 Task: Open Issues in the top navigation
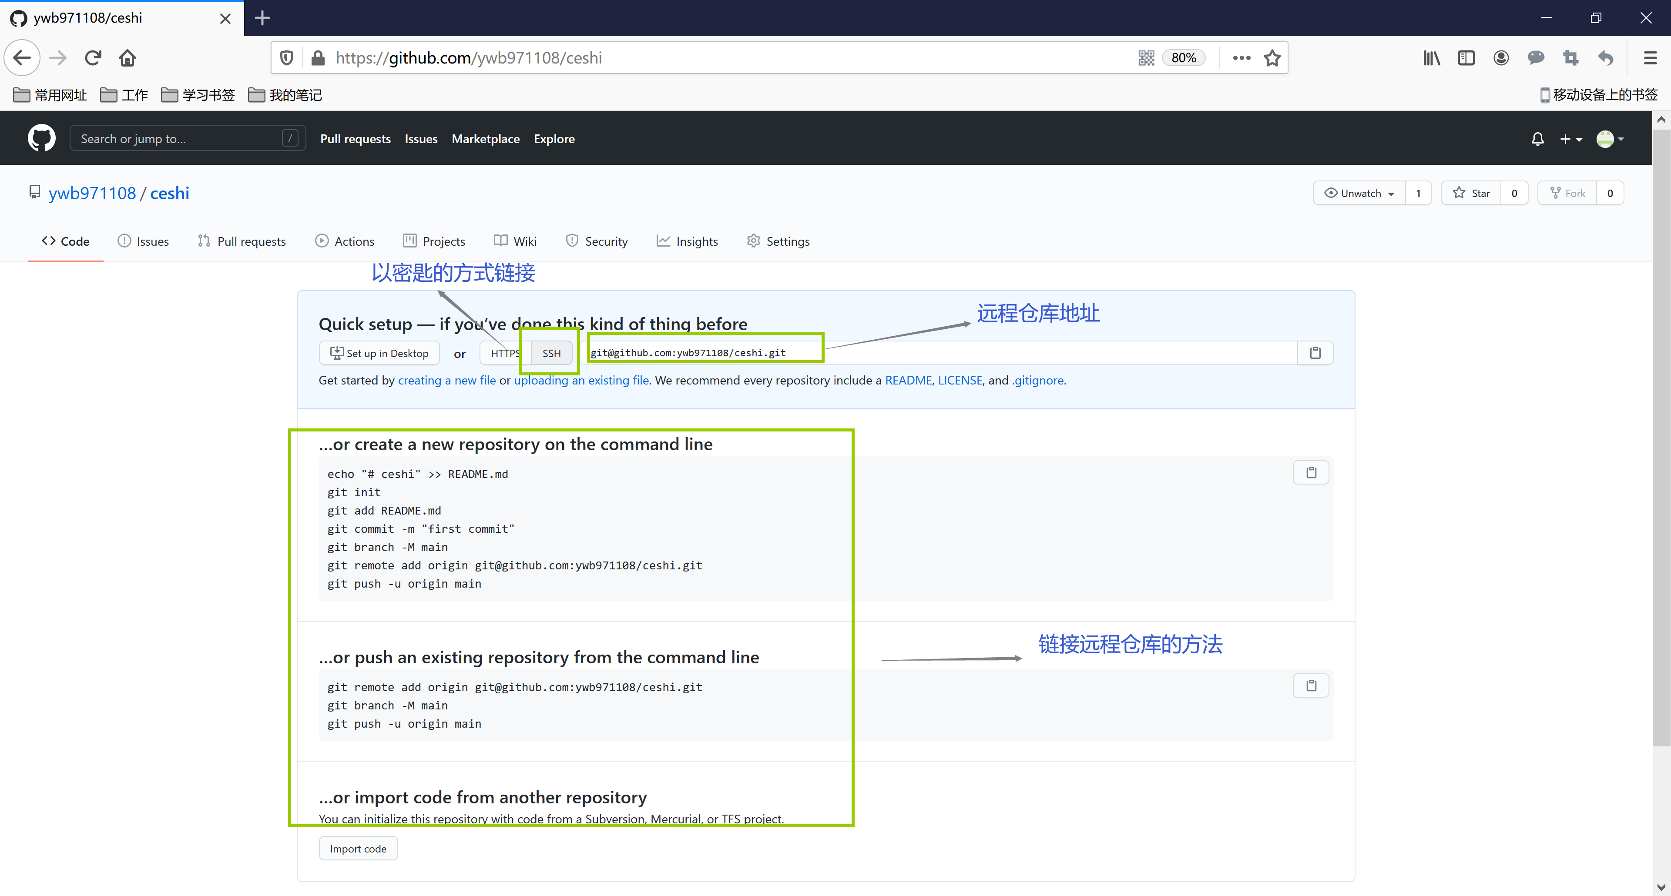coord(421,139)
